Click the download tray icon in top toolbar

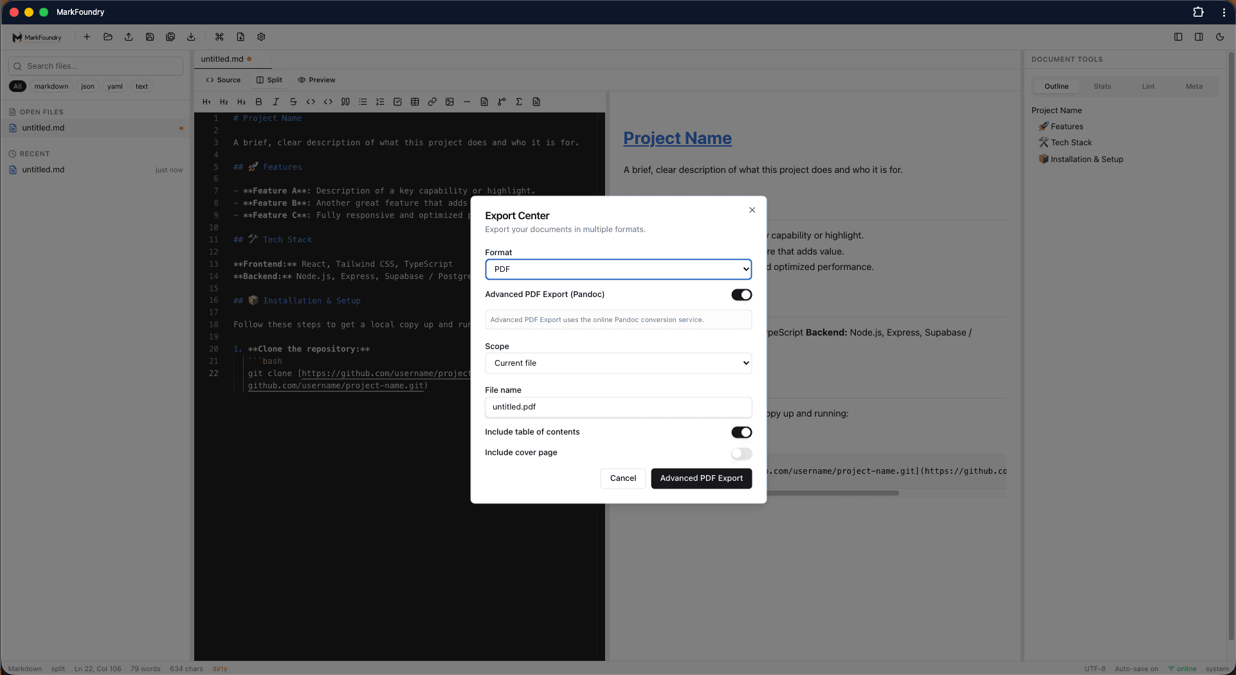coord(191,37)
